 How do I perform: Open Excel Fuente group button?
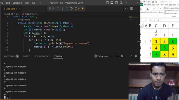point(147,11)
